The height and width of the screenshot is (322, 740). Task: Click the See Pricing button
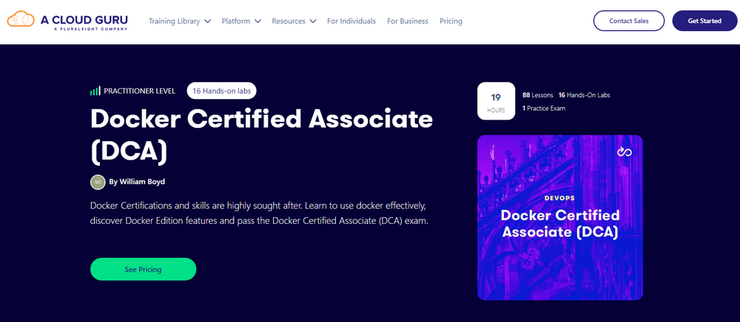pos(143,270)
